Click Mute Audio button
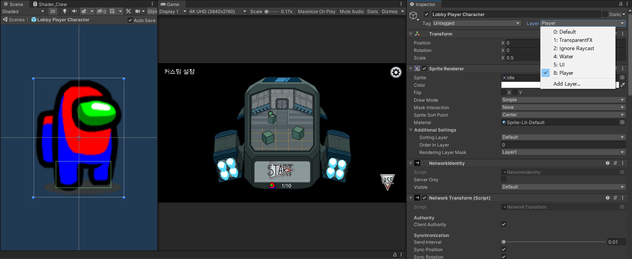Screen dimensions: 632x259 point(351,11)
